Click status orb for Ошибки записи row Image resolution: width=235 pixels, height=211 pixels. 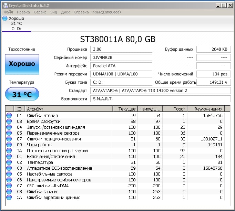(x=9, y=191)
